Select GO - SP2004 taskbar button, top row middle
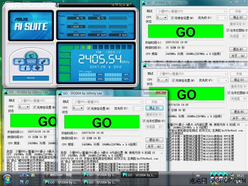 (101, 175)
